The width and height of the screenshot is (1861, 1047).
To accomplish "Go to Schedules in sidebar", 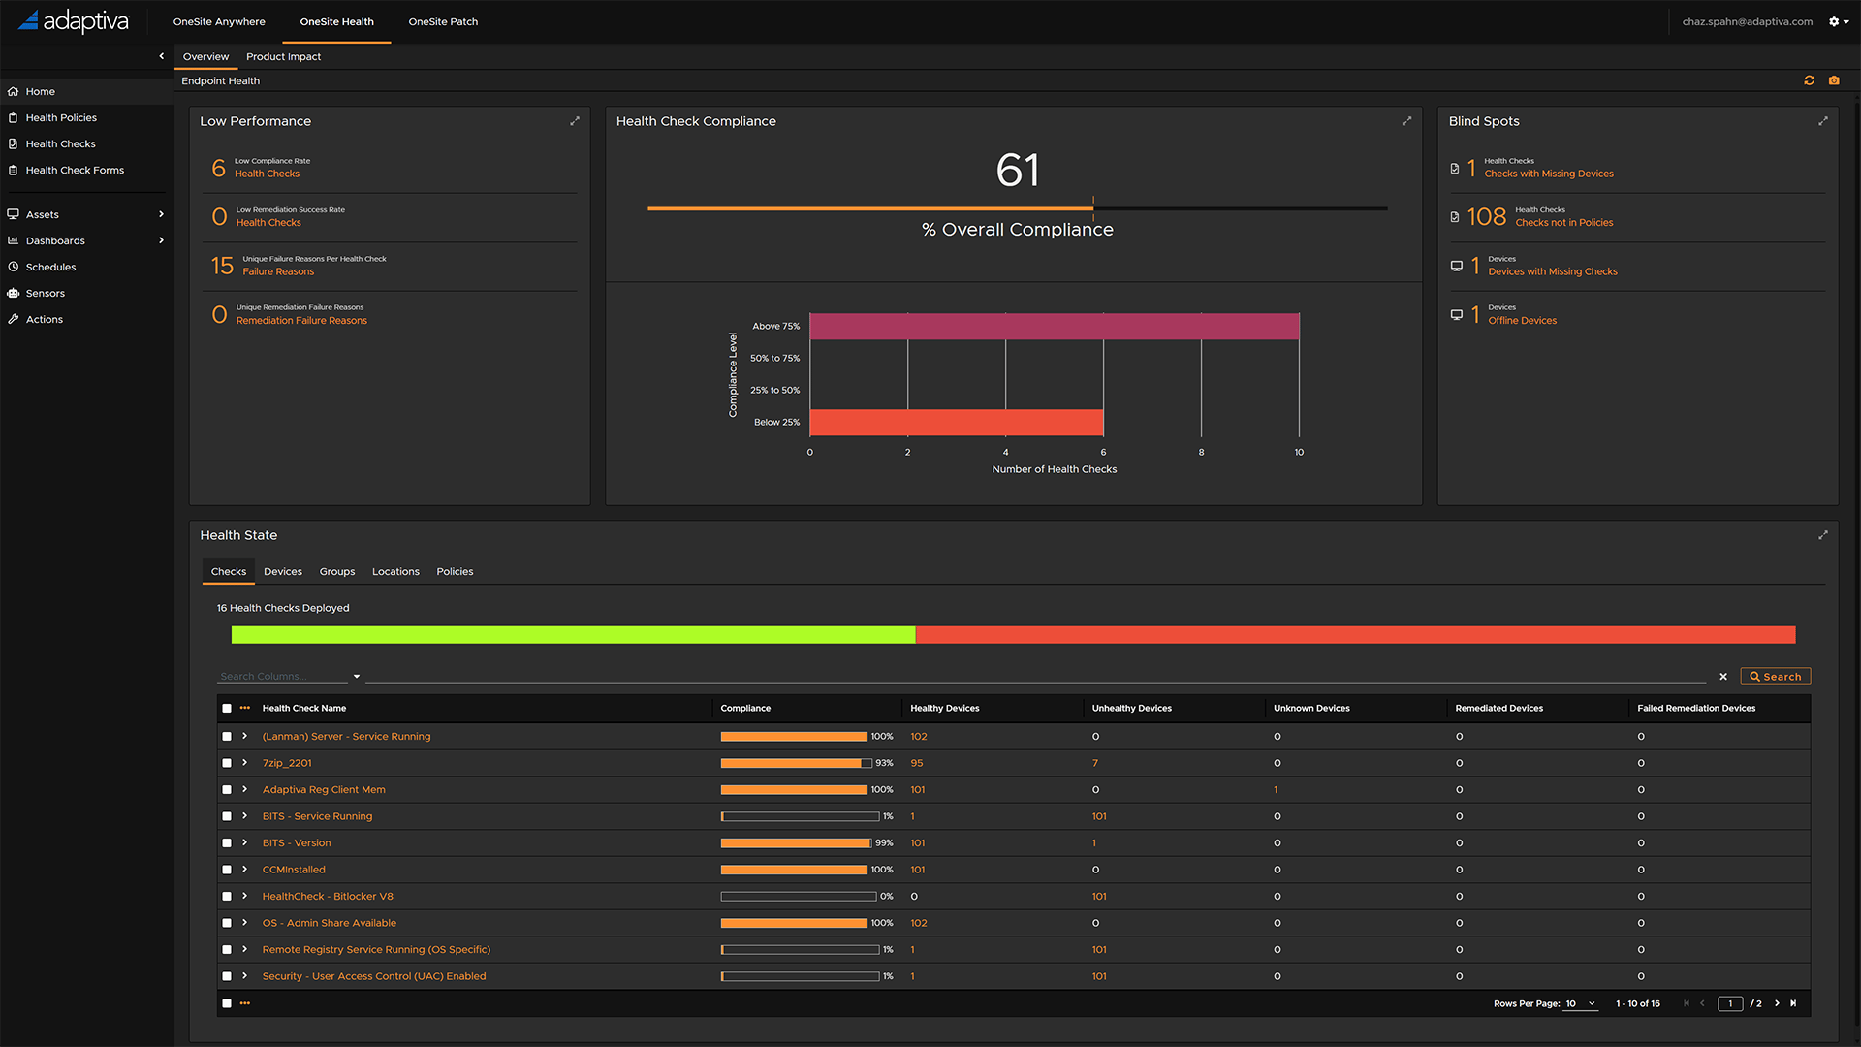I will [50, 267].
